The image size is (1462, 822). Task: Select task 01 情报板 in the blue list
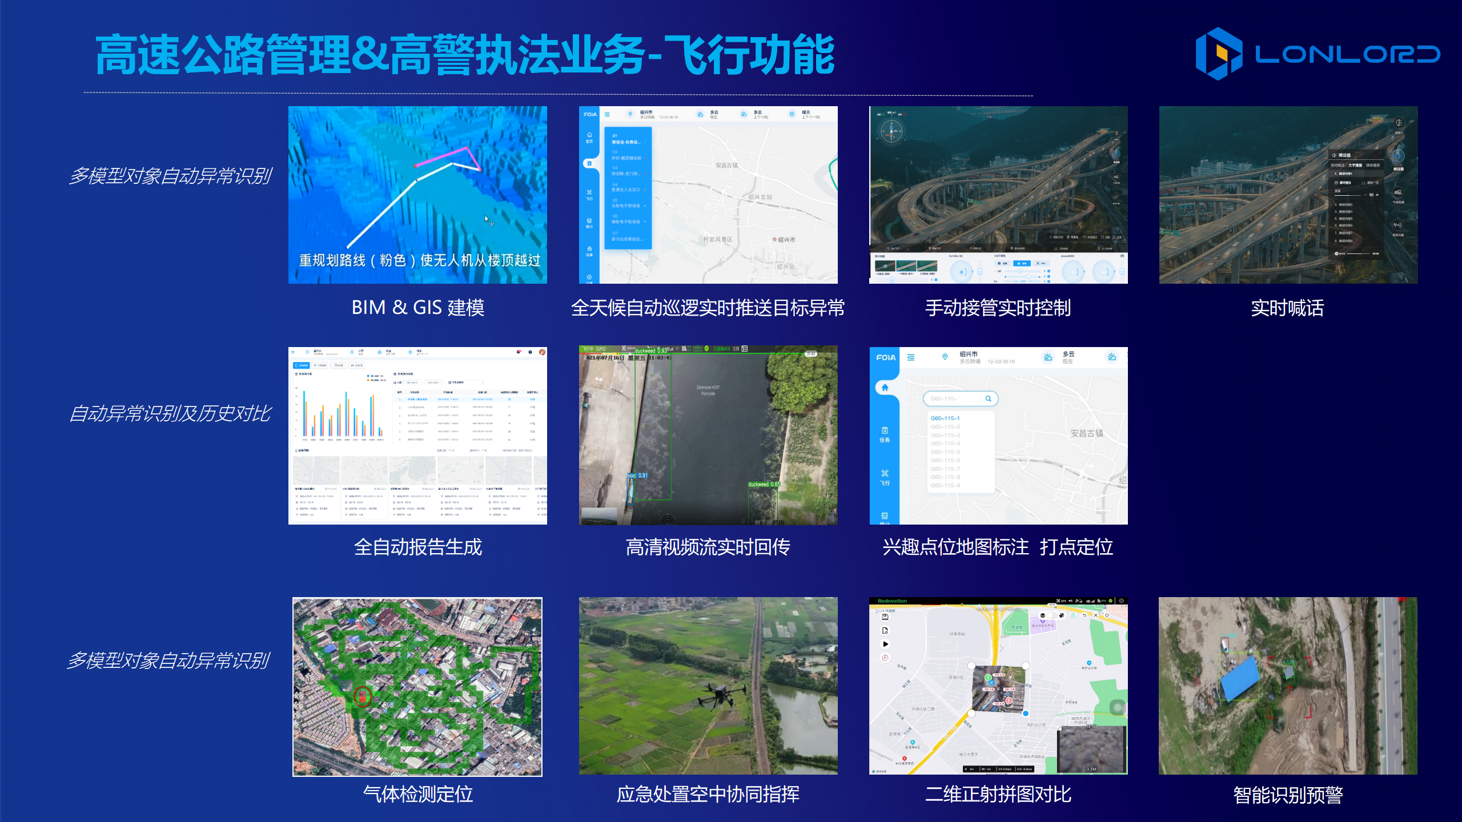(627, 139)
